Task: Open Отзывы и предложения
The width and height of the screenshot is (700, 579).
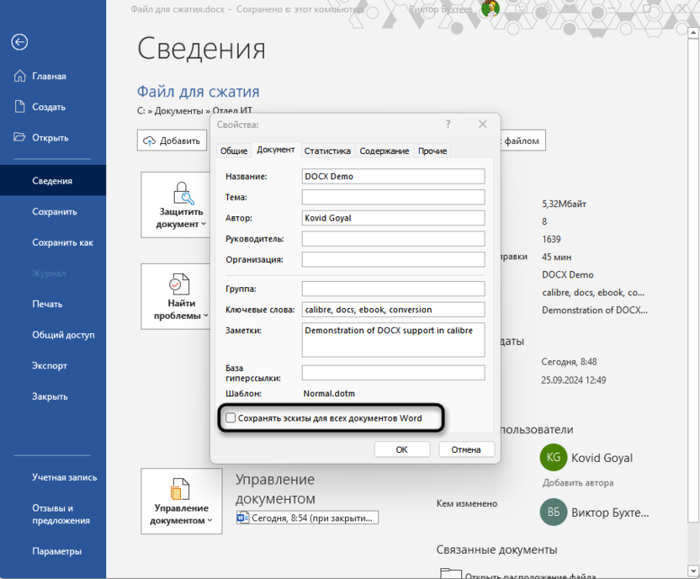Action: (53, 514)
